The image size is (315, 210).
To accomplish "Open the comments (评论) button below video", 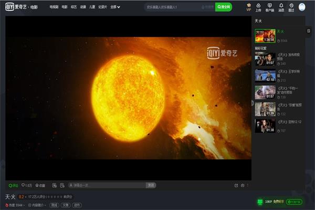I will click(x=13, y=185).
